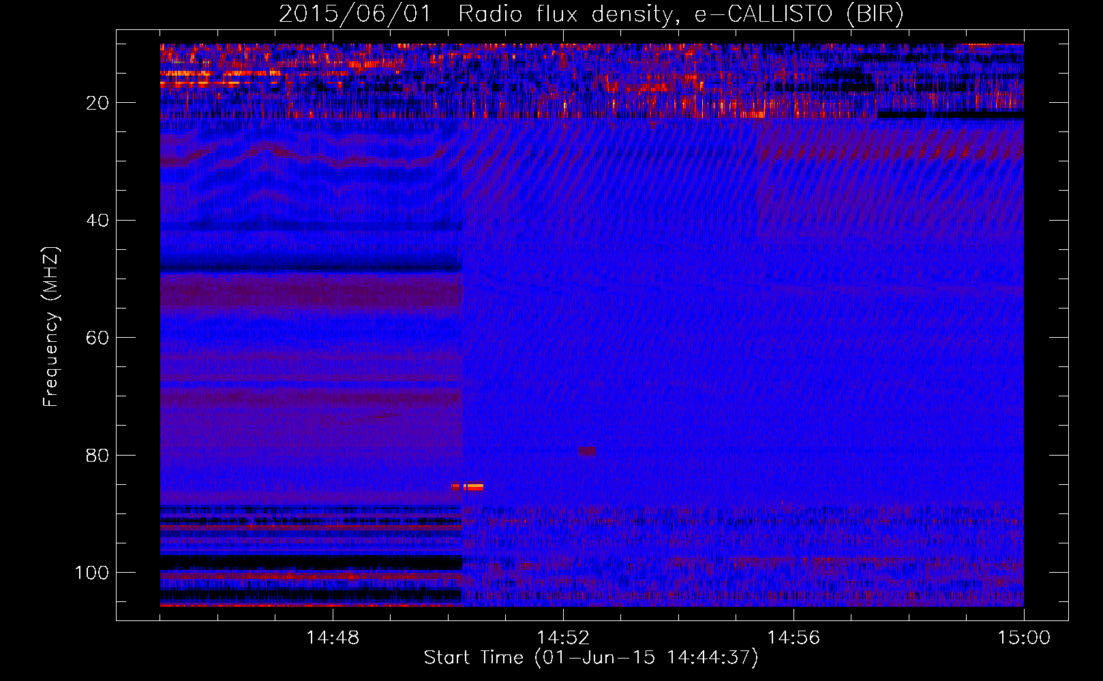The height and width of the screenshot is (681, 1103).
Task: Click the 40 MHz frequency tick label
Action: click(97, 221)
